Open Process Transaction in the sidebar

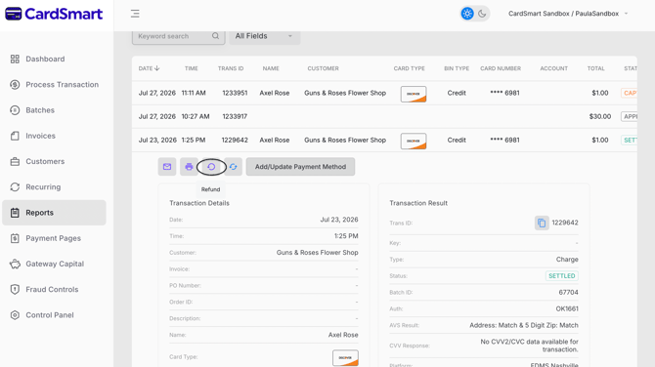click(54, 85)
